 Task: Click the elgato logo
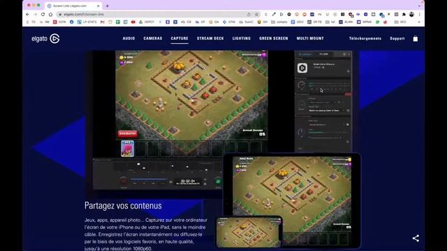pyautogui.click(x=45, y=38)
